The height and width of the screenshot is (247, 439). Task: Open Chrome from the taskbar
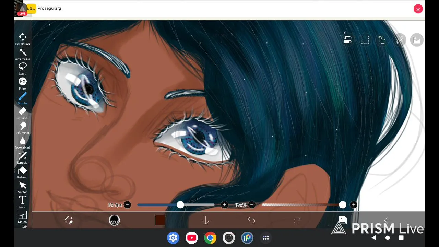click(x=210, y=238)
